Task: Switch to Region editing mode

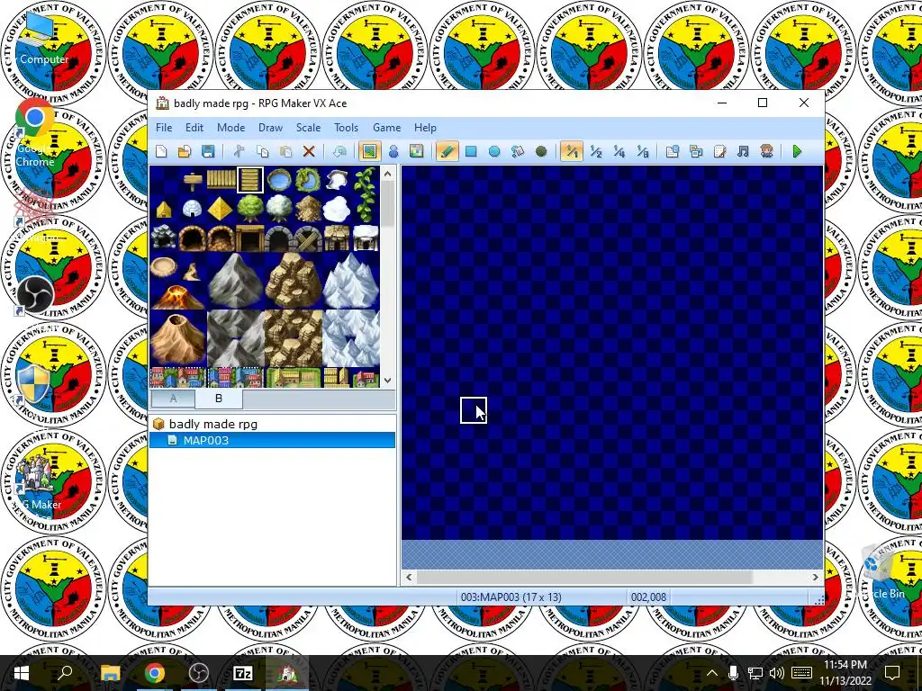Action: [416, 151]
